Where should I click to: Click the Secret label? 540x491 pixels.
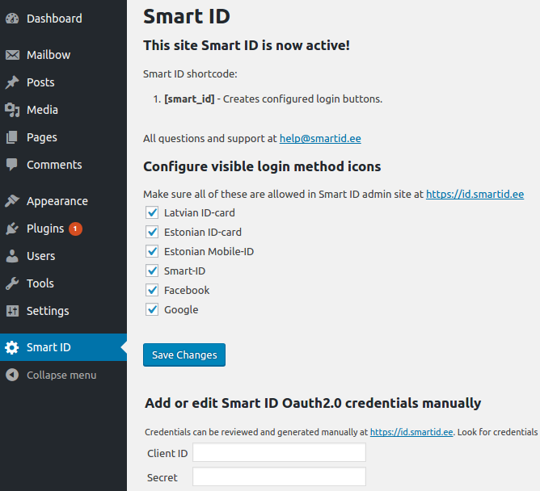[x=162, y=477]
